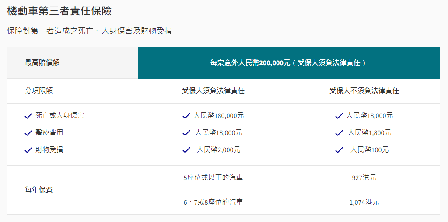
Task: Click the 受保人須負法律責任 column heading
Action: [213, 91]
